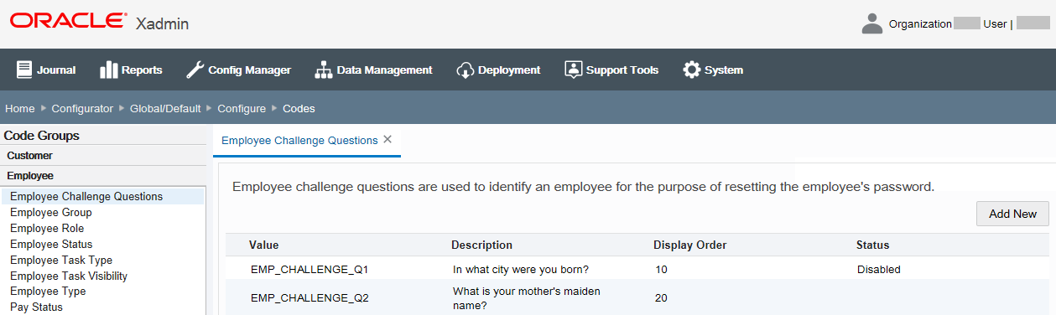Click the Disabled status cell
The height and width of the screenshot is (315, 1056).
click(879, 270)
